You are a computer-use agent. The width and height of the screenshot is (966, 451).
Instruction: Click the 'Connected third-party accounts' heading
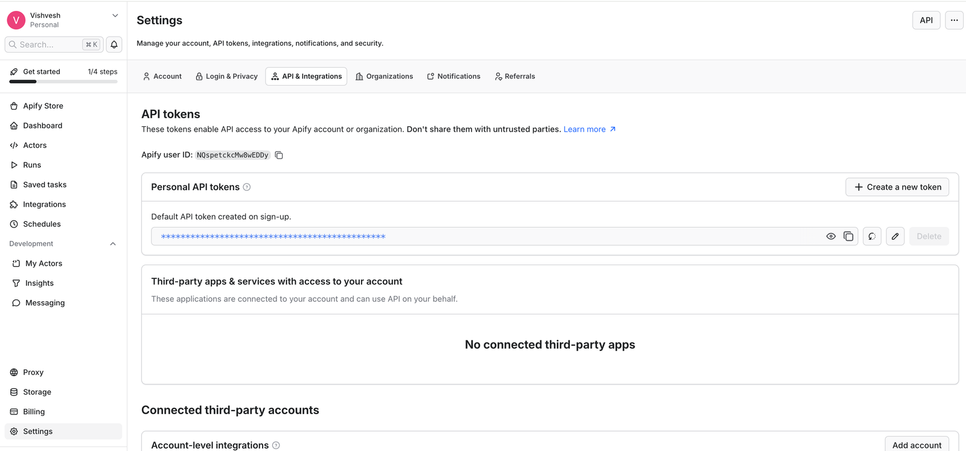click(230, 410)
